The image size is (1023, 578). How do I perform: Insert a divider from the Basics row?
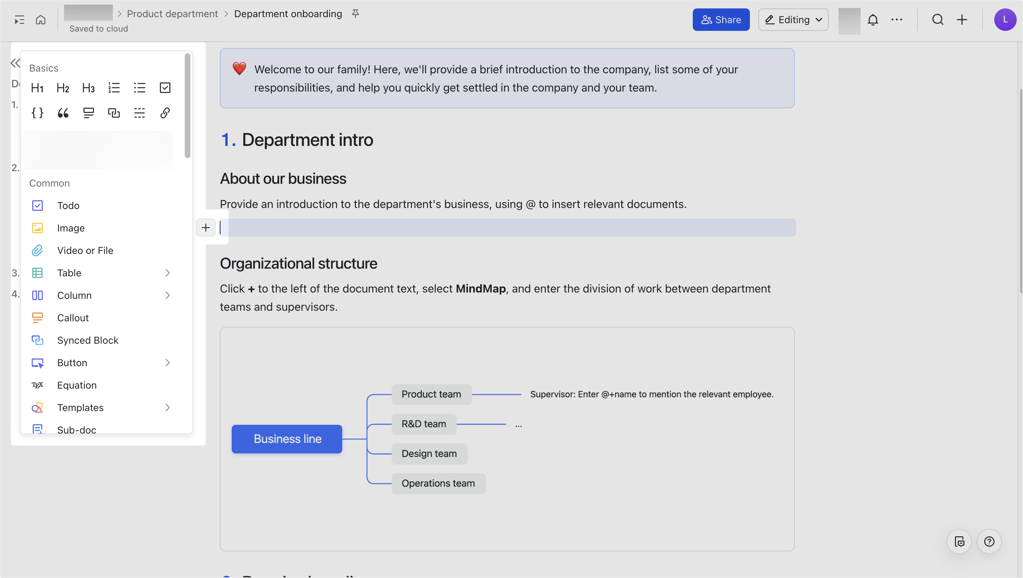140,113
